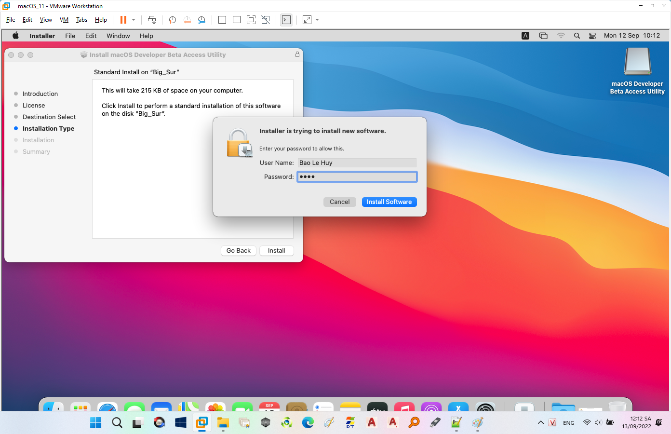Open VMware Workstation on the Windows taskbar

point(202,423)
